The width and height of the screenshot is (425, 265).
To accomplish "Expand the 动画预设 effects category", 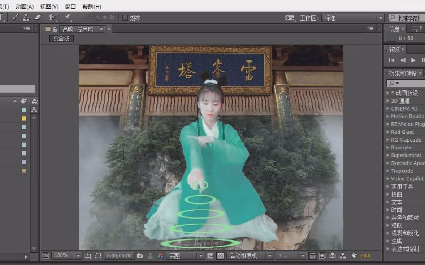I will (387, 93).
